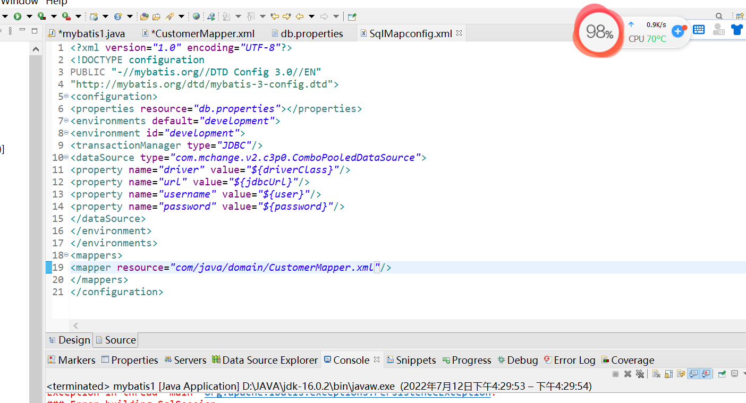Viewport: 746px width, 403px height.
Task: Click the Open Task folder icon
Action: coord(156,17)
